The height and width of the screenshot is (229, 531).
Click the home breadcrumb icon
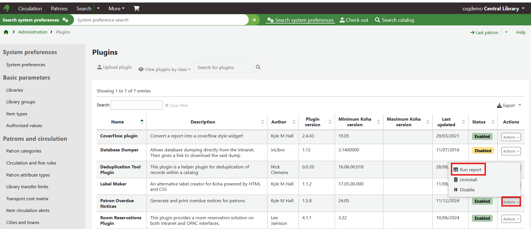[6, 32]
